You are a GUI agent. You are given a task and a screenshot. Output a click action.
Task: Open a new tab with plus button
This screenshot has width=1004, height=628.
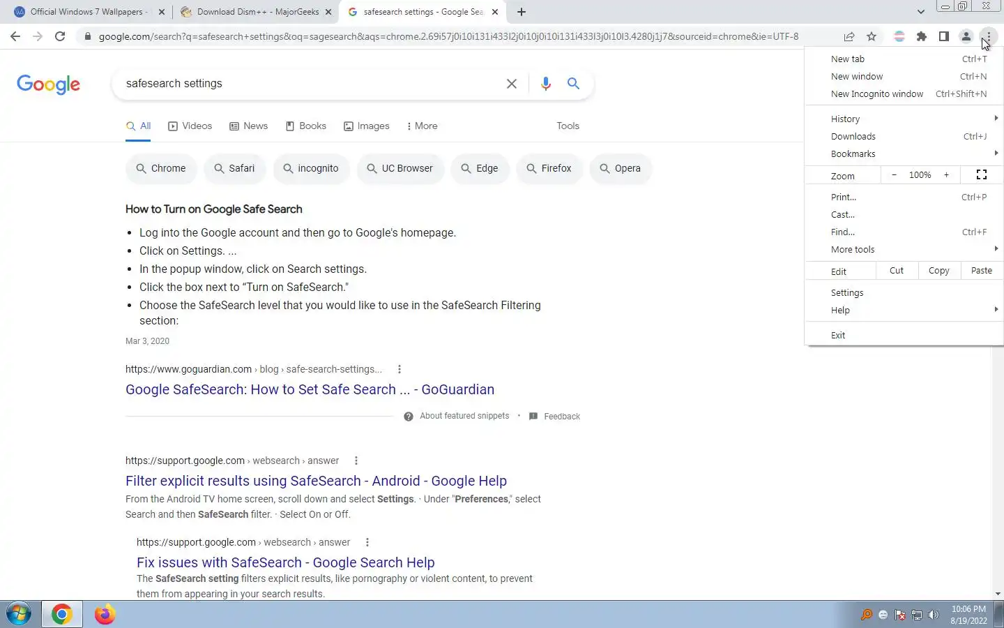[522, 12]
